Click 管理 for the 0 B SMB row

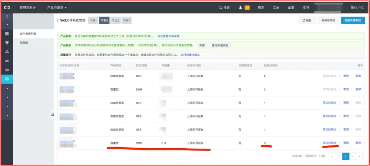(x=346, y=143)
